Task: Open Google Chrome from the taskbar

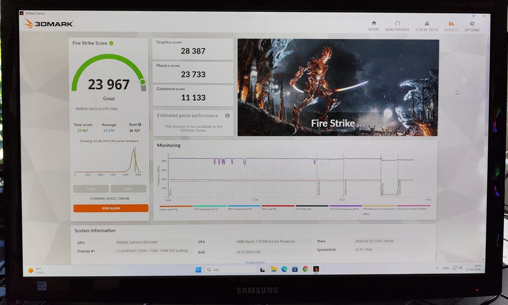Action: pyautogui.click(x=305, y=269)
